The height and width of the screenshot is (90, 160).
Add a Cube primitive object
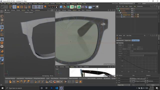coord(61,7)
